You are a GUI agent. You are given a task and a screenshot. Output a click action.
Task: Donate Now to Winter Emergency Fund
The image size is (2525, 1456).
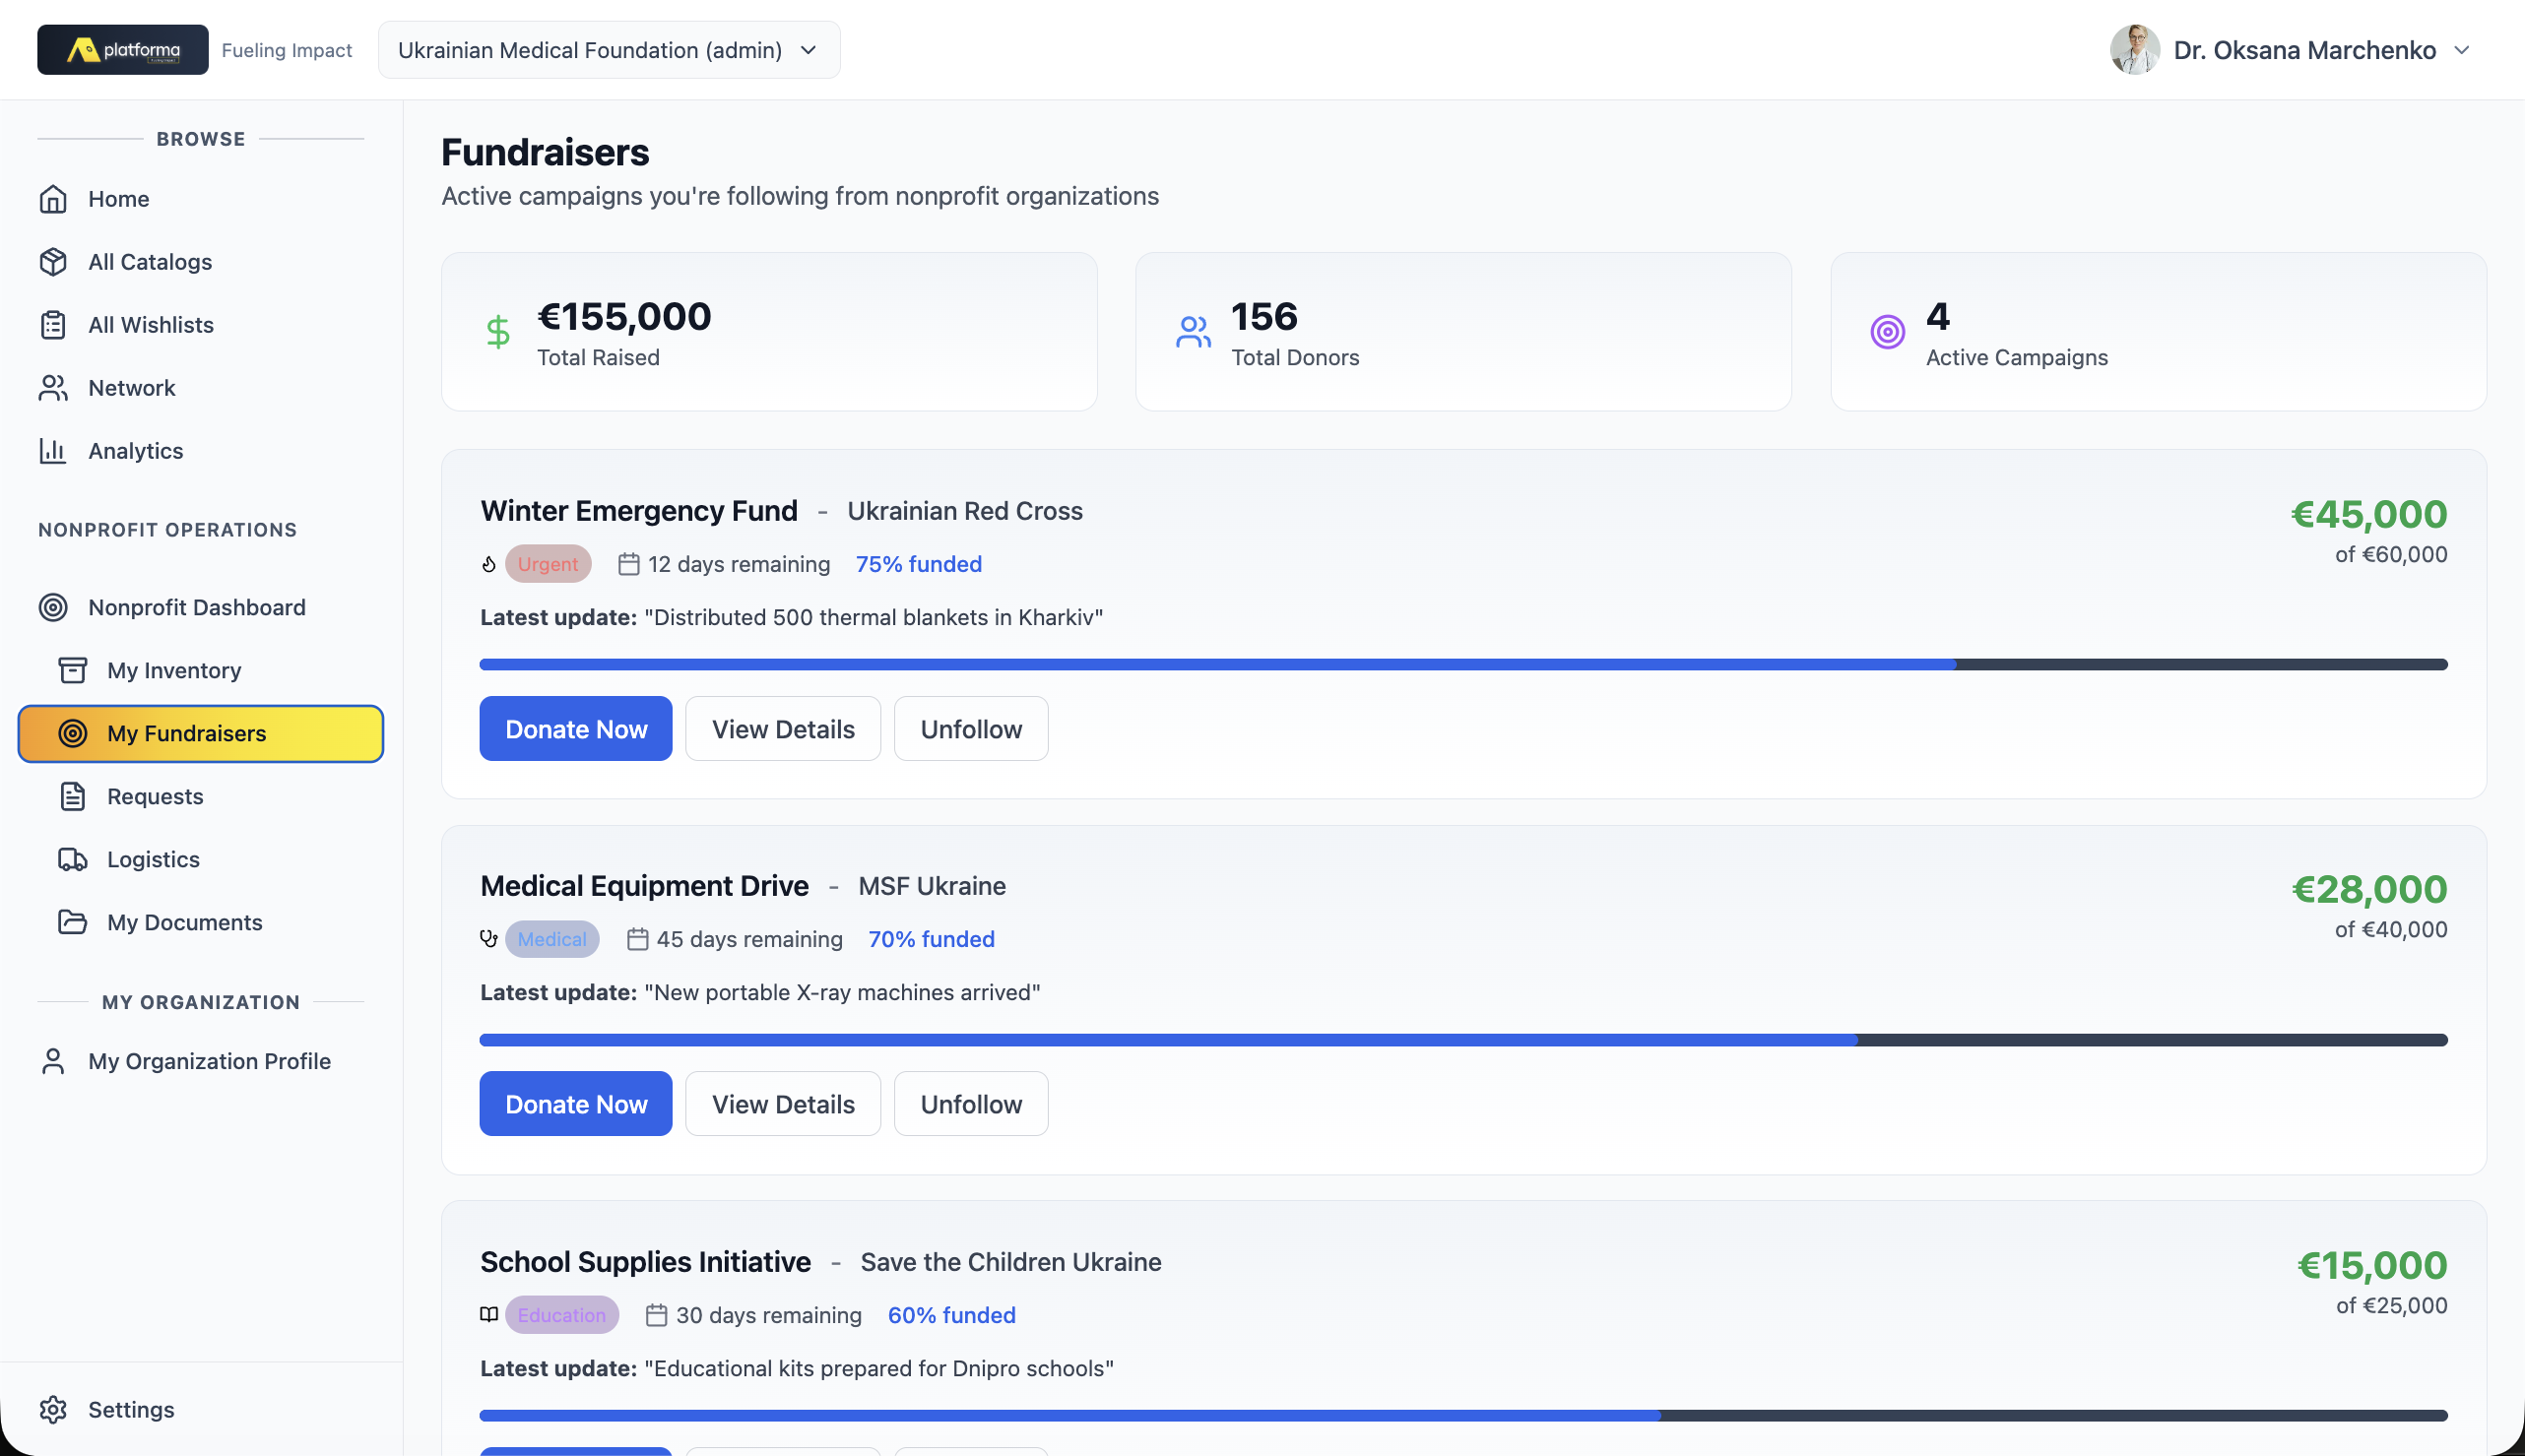(575, 729)
